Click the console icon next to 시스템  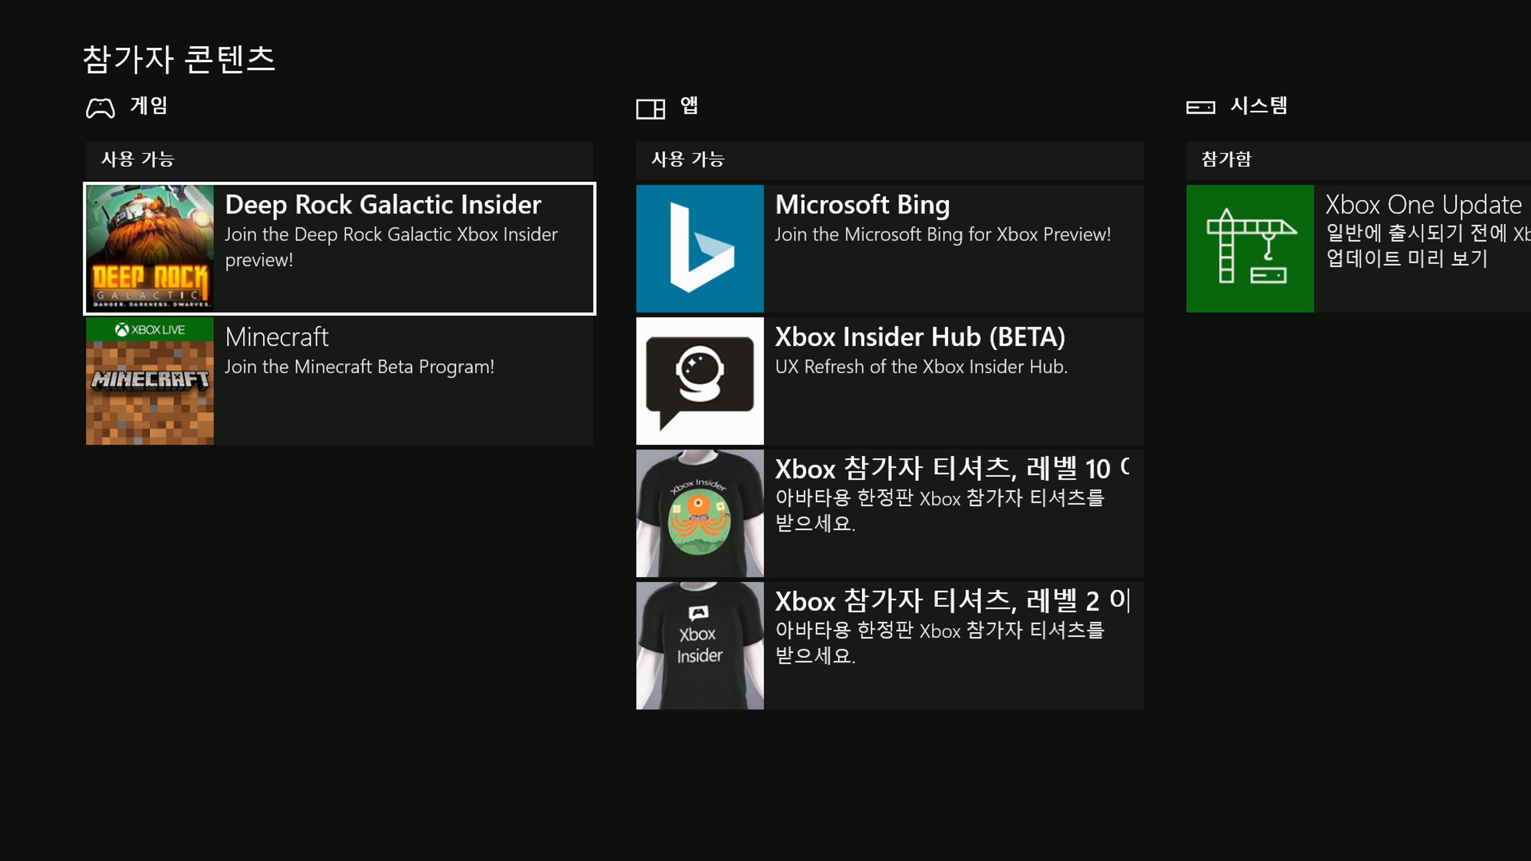[1200, 108]
